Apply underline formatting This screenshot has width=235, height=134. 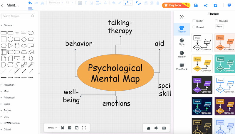point(92,3)
